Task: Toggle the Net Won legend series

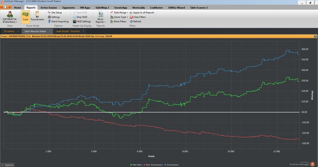Action: point(136,165)
